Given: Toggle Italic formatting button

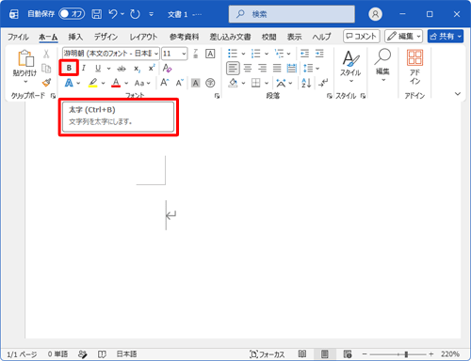Looking at the screenshot, I should click(x=84, y=68).
